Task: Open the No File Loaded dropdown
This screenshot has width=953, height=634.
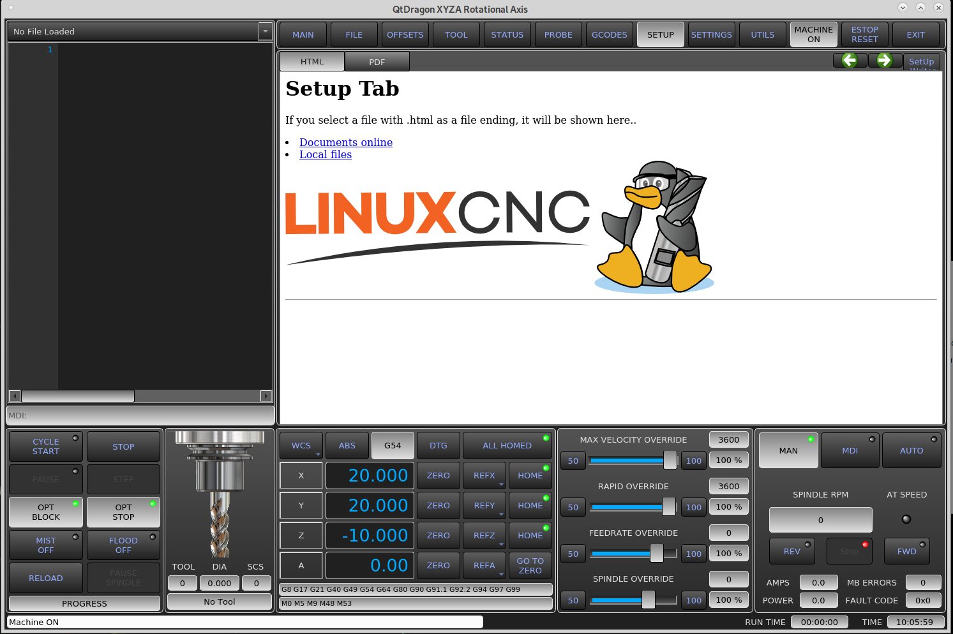Action: pos(266,31)
